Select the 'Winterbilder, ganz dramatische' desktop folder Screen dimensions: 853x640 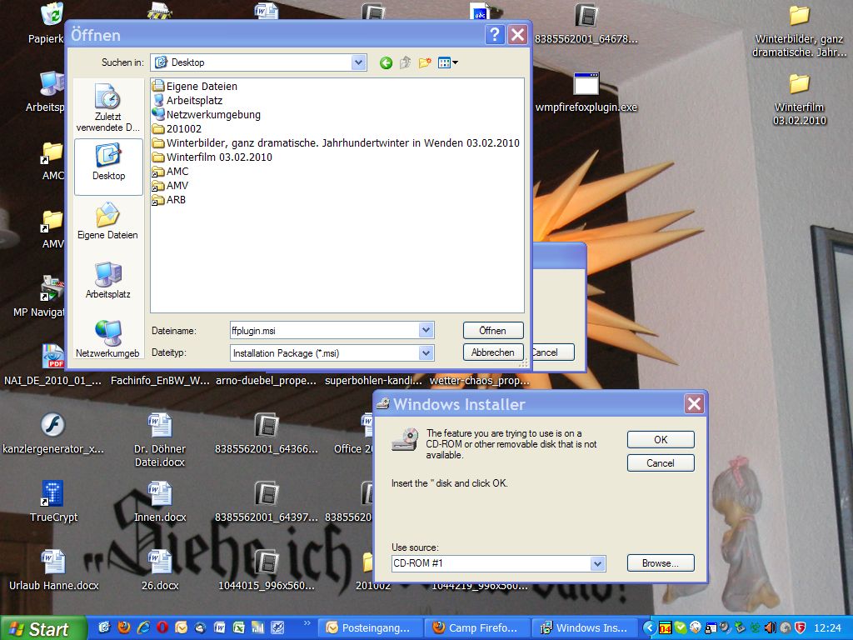[x=799, y=32]
